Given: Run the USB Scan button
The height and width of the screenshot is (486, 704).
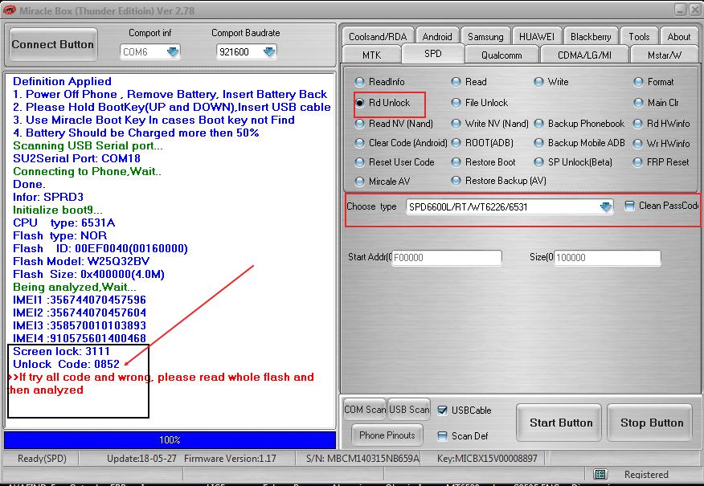Looking at the screenshot, I should tap(408, 409).
